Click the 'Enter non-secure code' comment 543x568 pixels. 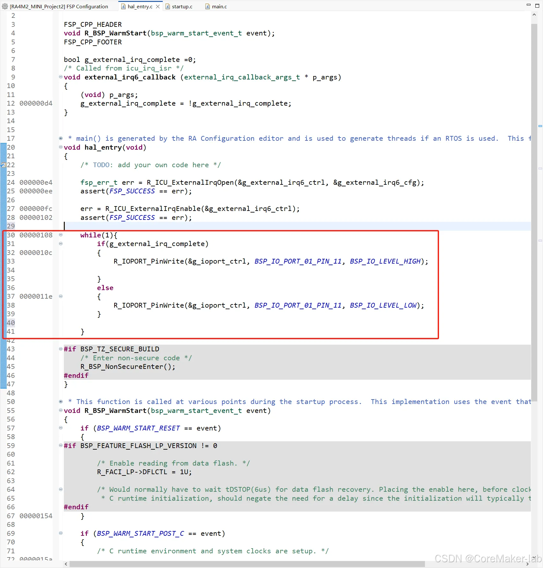tap(136, 358)
